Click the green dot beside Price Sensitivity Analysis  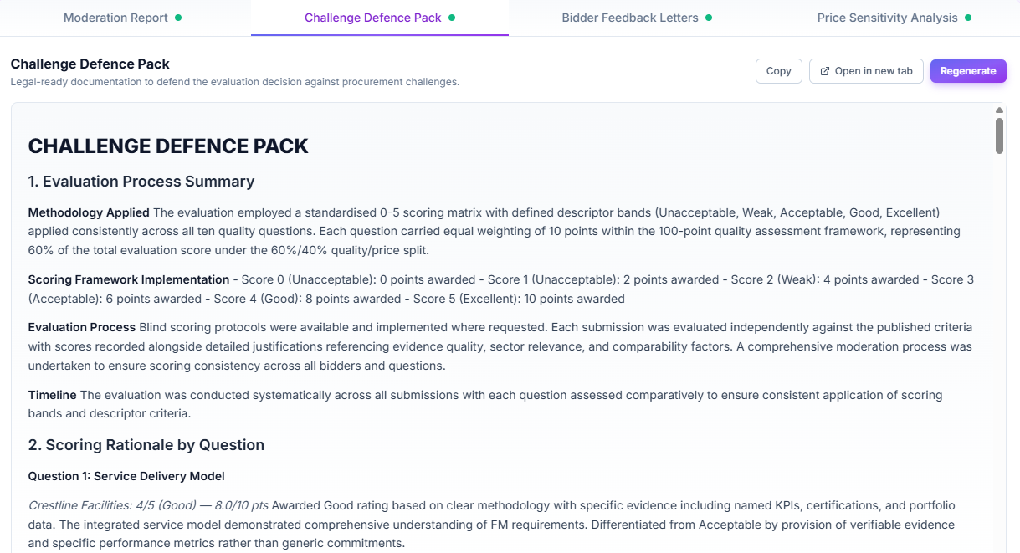968,18
